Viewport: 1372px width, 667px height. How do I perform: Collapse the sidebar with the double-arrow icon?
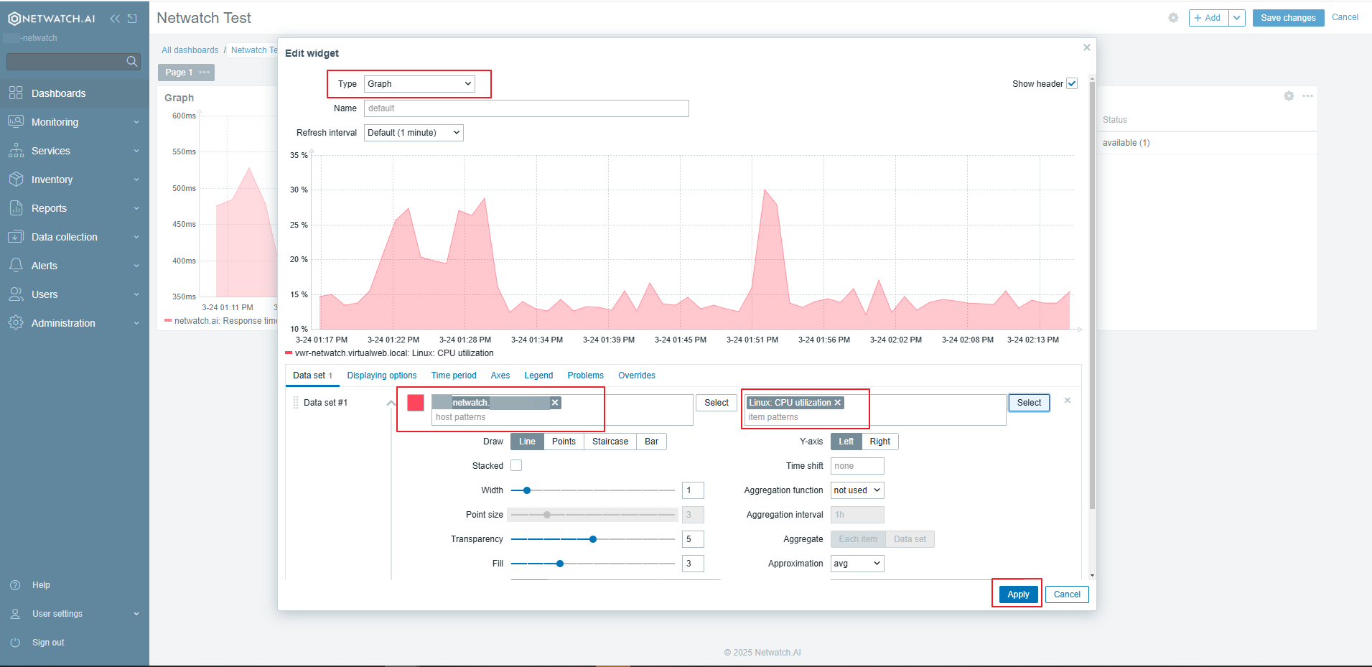[114, 18]
